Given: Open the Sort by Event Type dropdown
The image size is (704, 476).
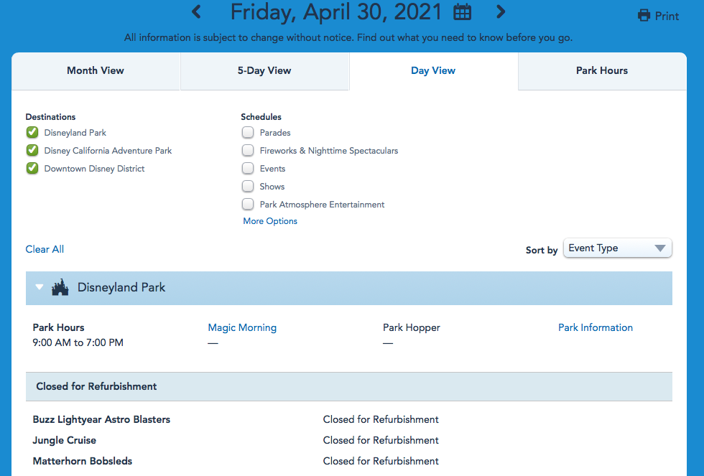Looking at the screenshot, I should click(617, 248).
